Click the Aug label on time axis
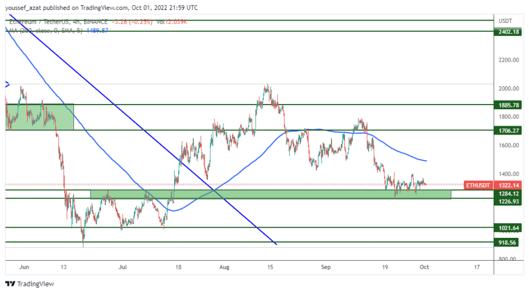This screenshot has width=529, height=293. (x=223, y=267)
